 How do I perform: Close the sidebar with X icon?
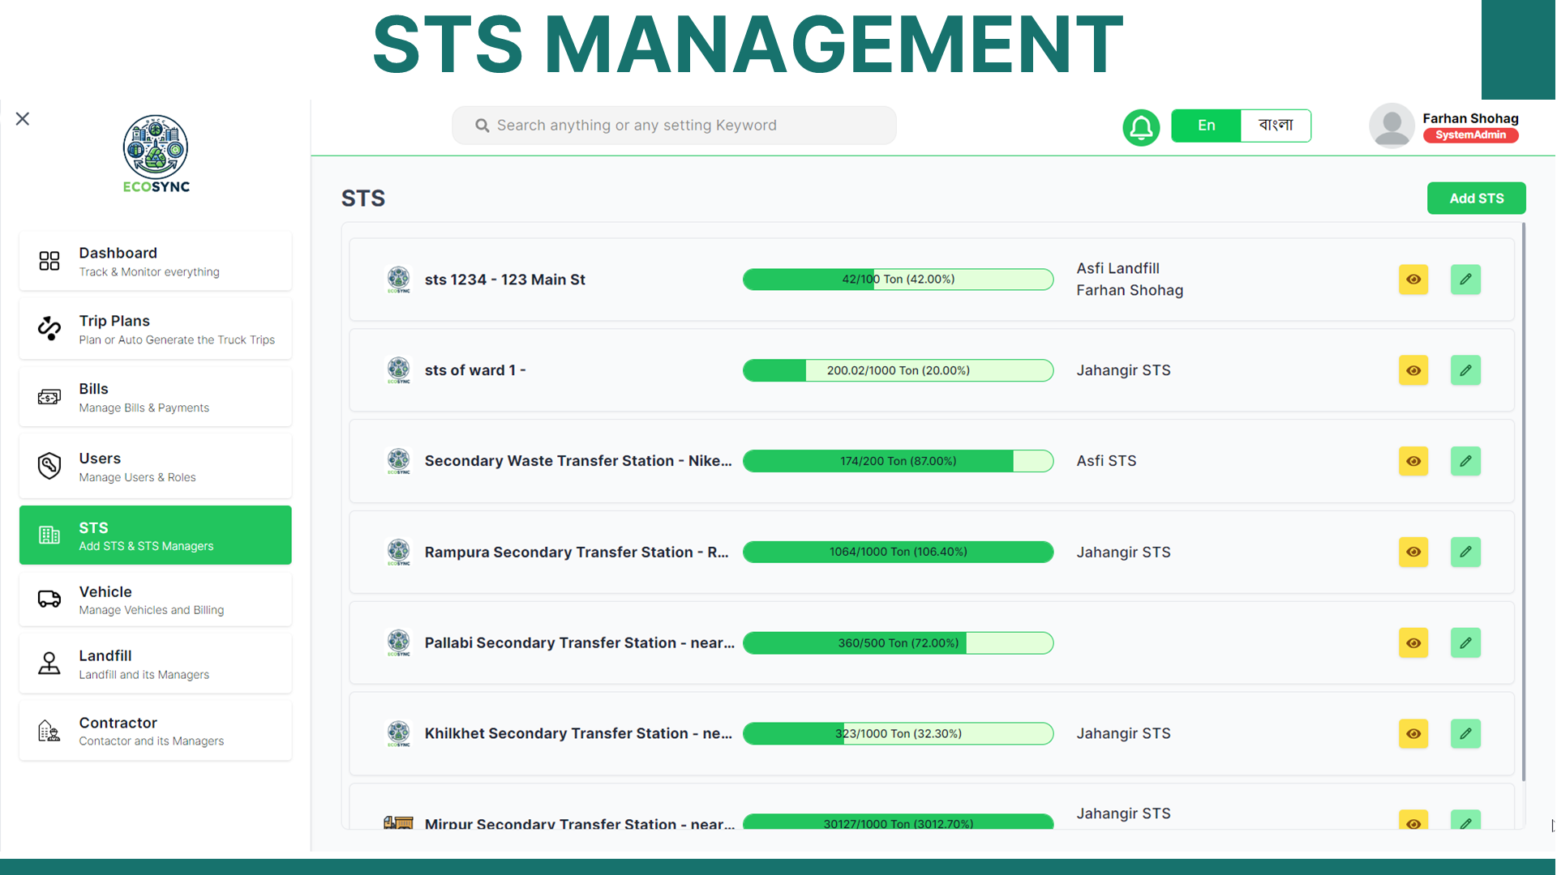pos(23,119)
